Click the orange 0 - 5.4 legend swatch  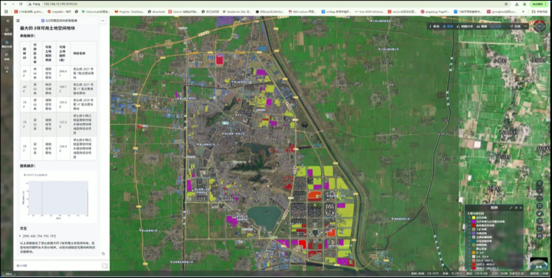click(x=474, y=253)
